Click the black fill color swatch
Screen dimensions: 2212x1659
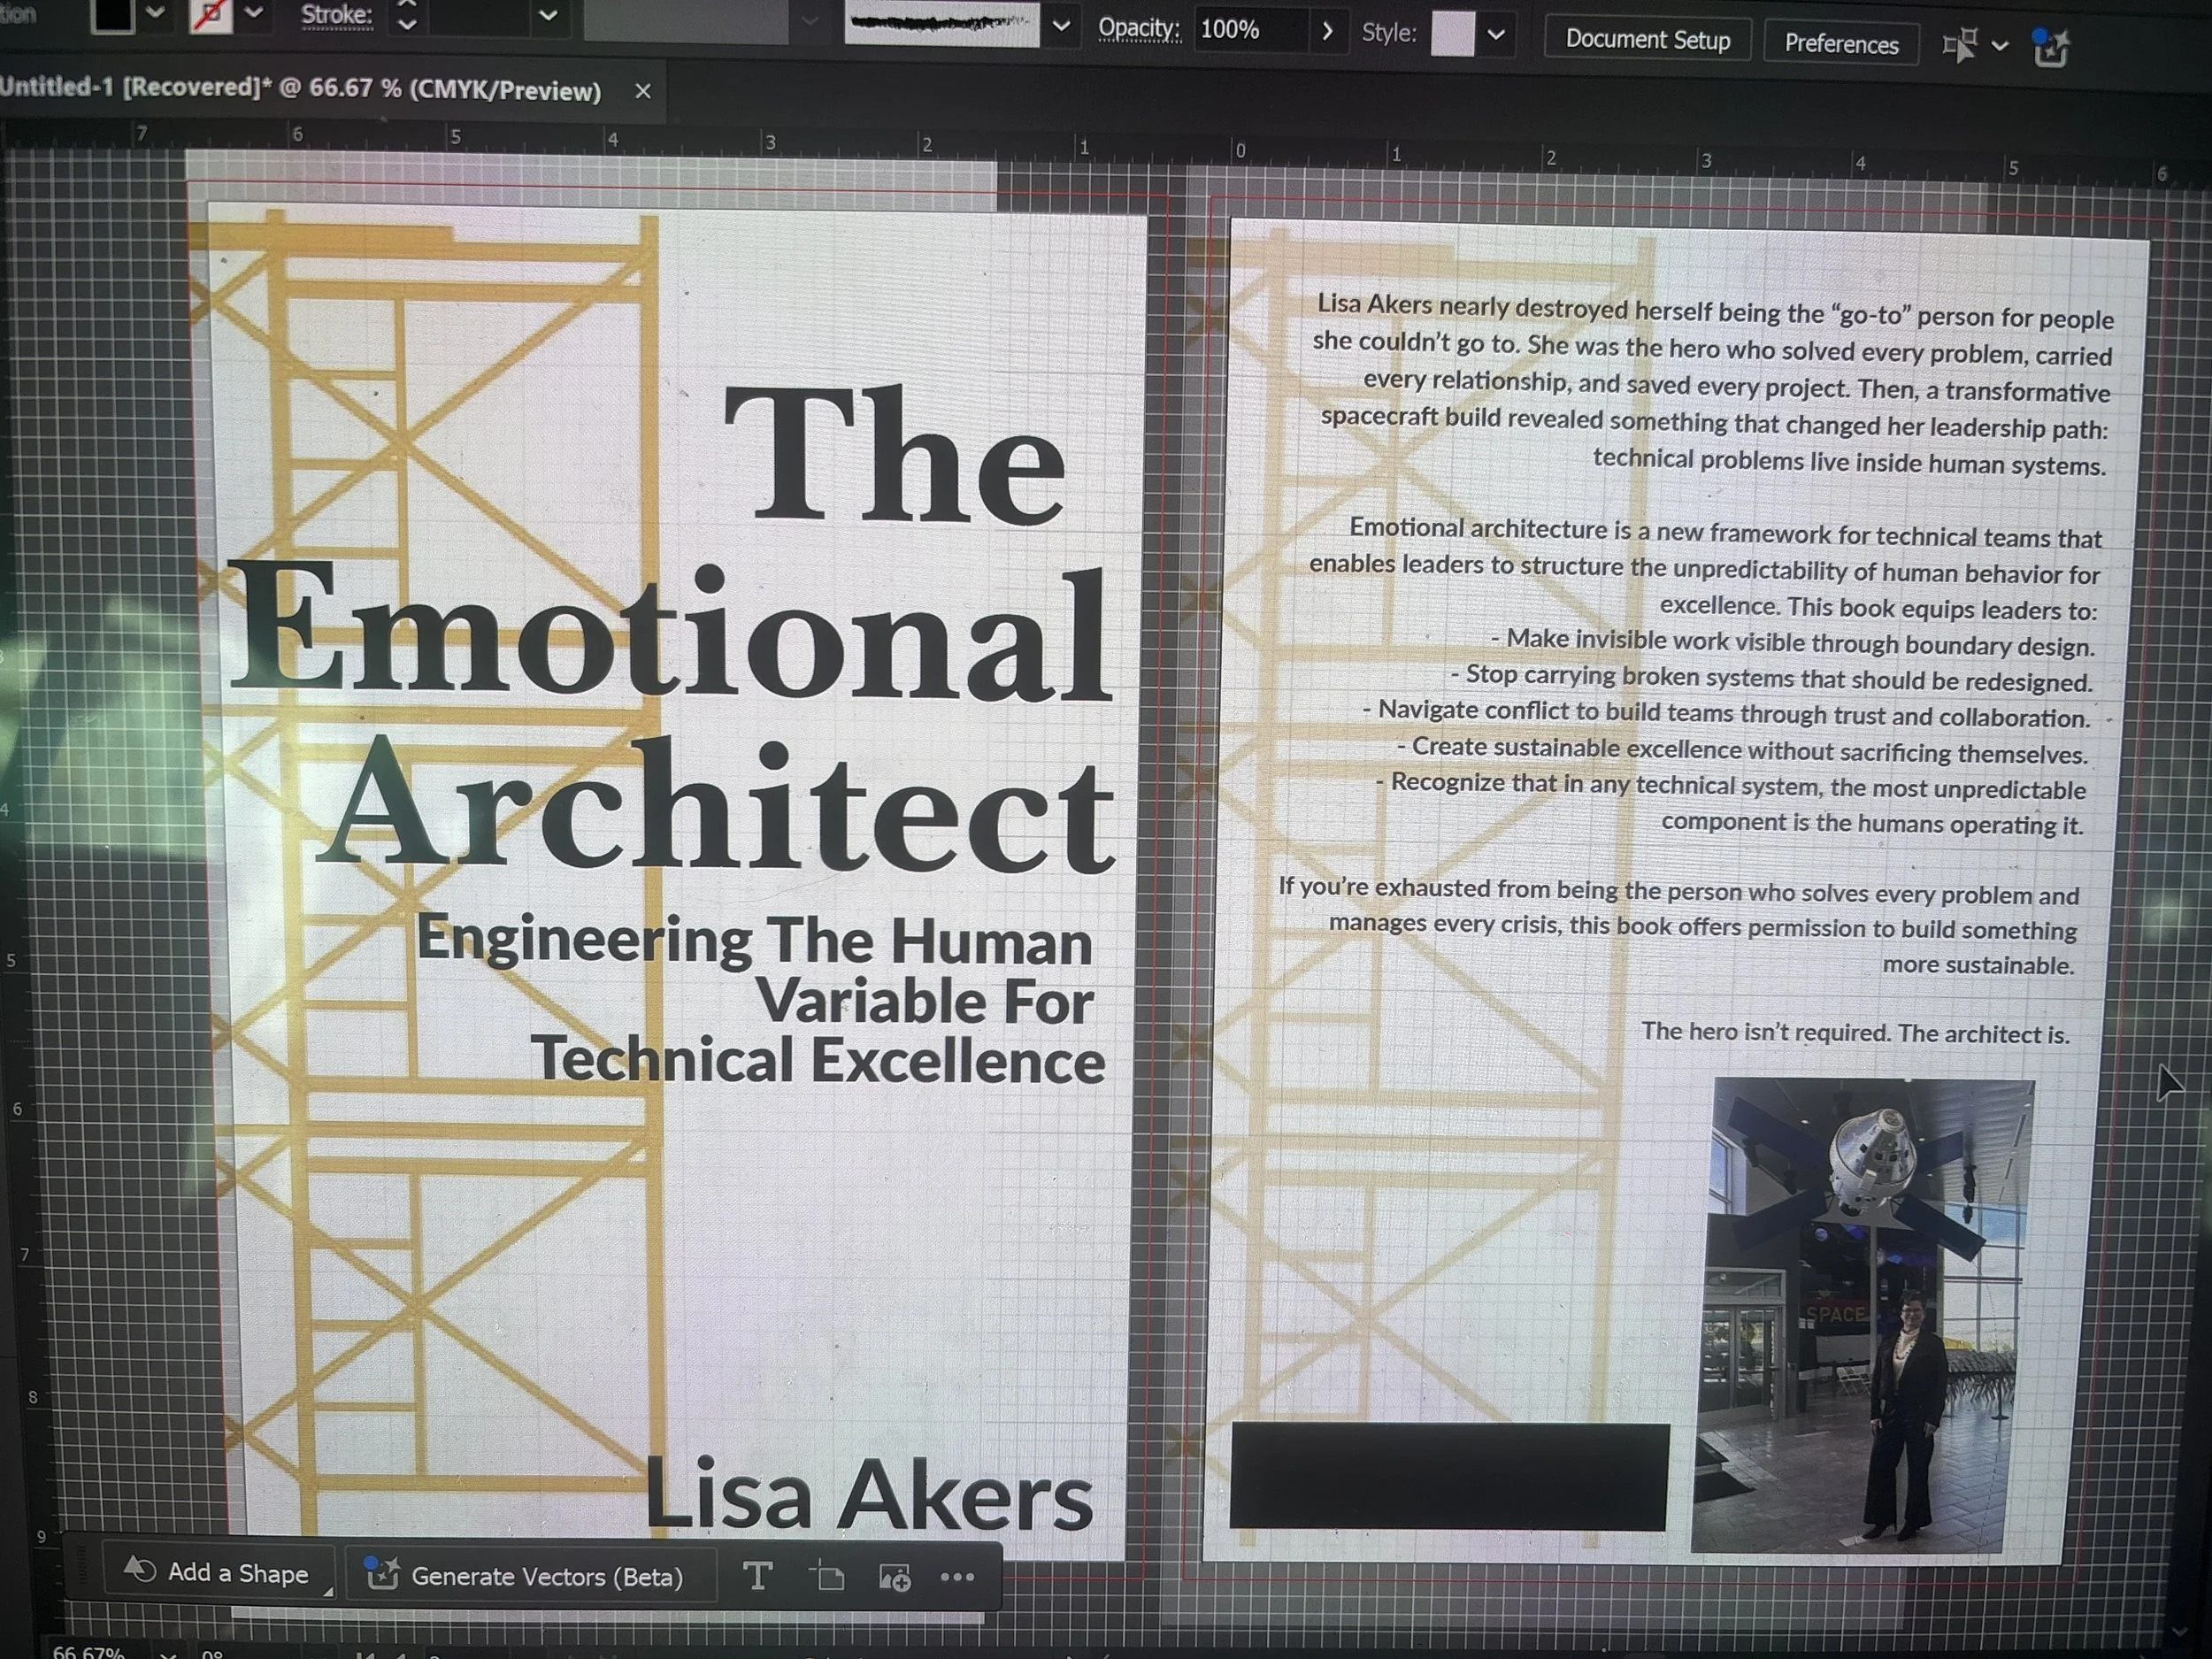click(112, 14)
